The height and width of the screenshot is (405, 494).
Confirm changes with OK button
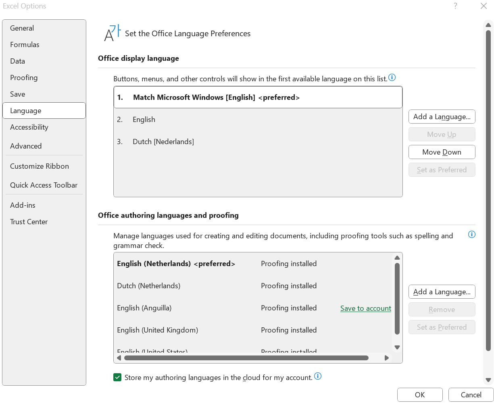pos(419,395)
